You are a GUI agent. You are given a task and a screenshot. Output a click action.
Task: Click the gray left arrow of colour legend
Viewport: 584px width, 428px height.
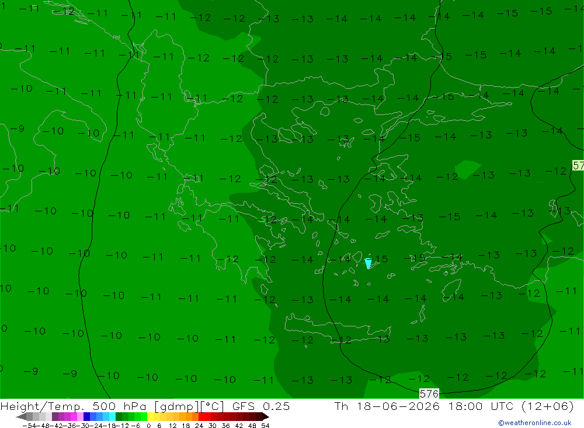pos(21,417)
